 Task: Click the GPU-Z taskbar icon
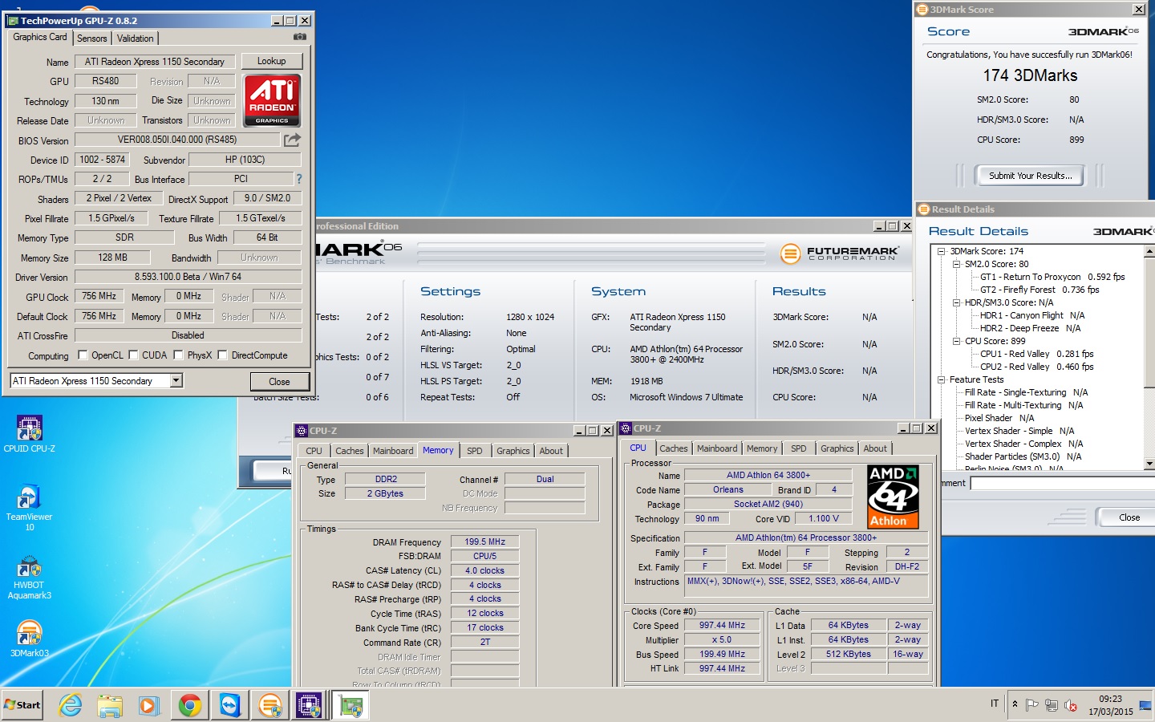(351, 705)
